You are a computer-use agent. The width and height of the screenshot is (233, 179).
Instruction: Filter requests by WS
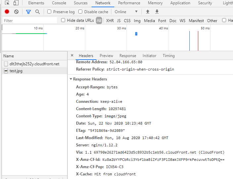182,20
